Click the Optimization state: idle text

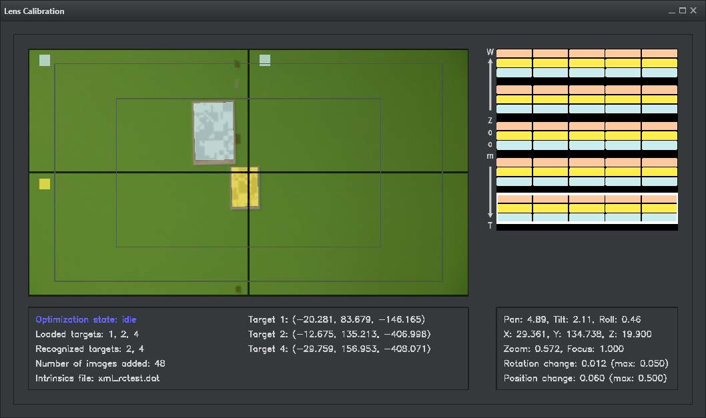click(86, 319)
